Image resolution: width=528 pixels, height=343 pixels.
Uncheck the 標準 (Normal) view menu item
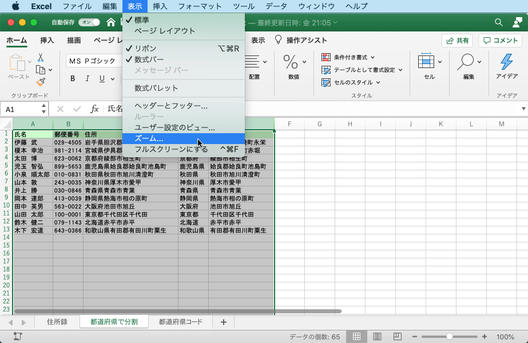[184, 20]
